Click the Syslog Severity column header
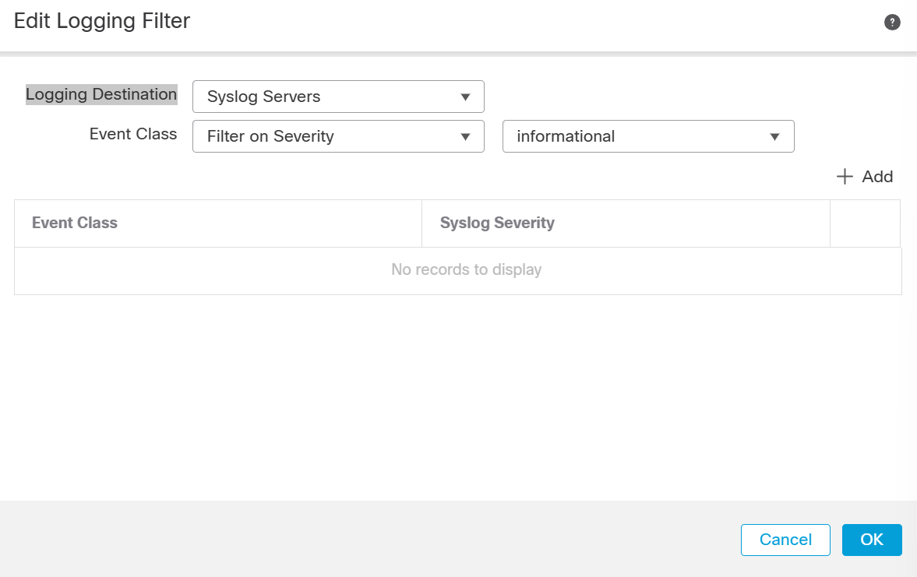This screenshot has height=577, width=917. [496, 223]
